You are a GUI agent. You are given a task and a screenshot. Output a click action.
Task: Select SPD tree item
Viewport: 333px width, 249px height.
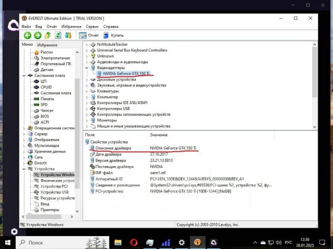pos(44,105)
